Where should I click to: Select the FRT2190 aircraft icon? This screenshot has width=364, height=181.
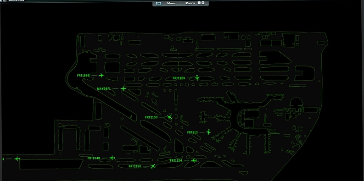153,166
